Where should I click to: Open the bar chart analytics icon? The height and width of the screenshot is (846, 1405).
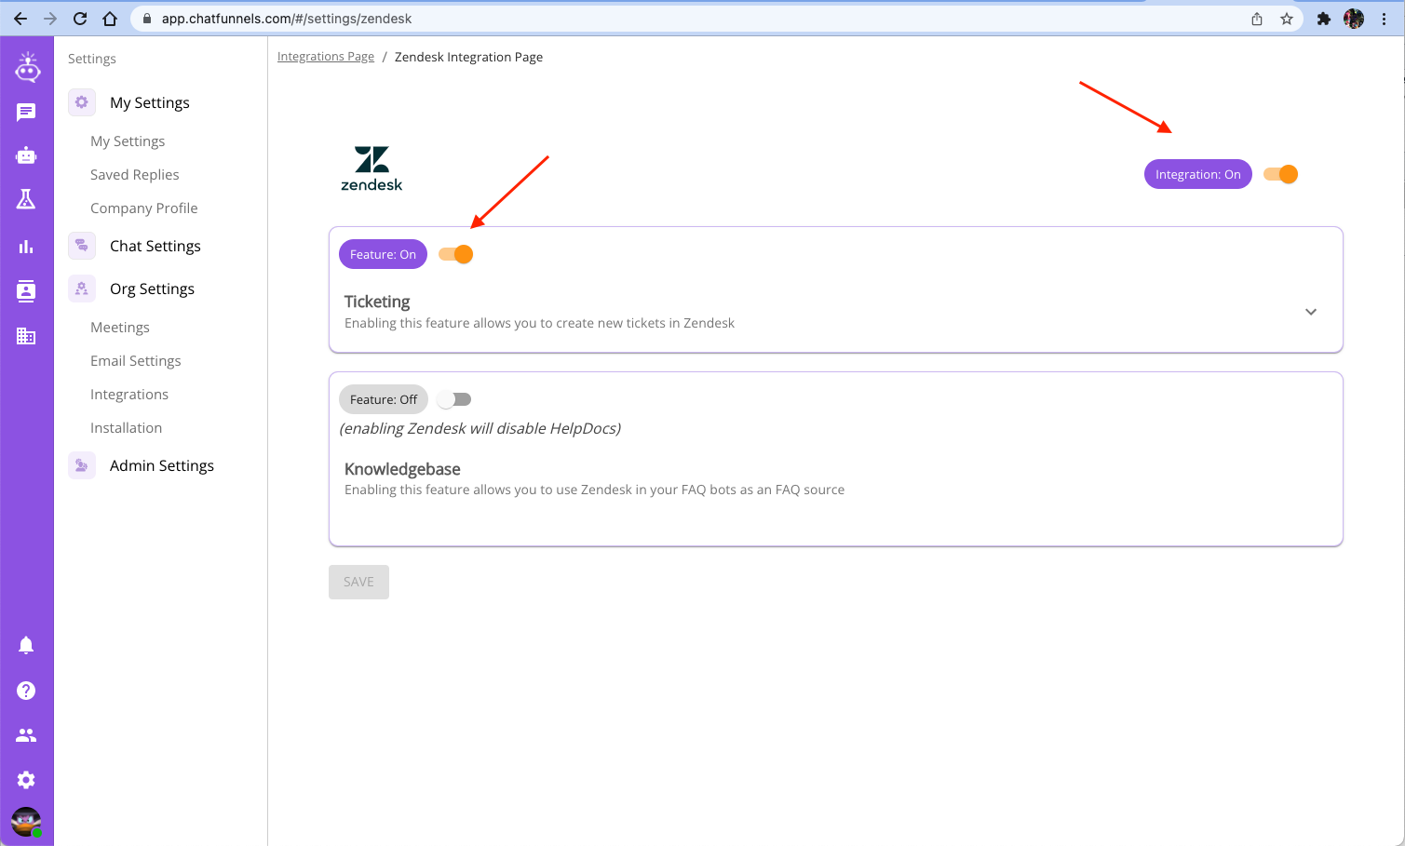coord(26,247)
